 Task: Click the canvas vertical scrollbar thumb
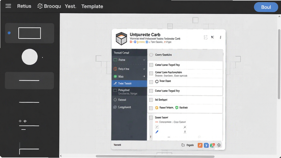coord(279,64)
